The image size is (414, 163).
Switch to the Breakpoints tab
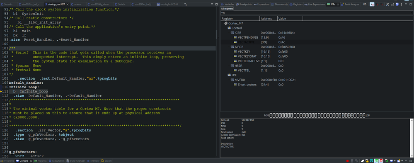click(244, 5)
